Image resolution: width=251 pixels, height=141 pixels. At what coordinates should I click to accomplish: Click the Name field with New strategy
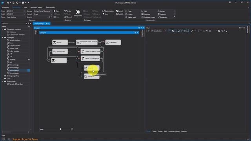(x=16, y=17)
